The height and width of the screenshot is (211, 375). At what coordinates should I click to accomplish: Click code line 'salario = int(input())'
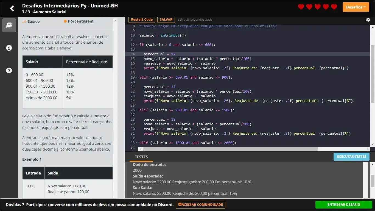point(163,35)
